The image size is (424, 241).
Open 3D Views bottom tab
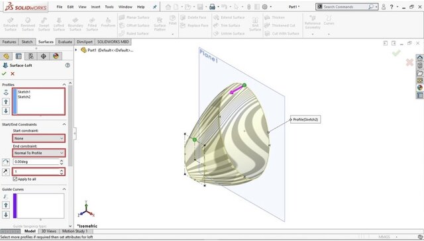pos(49,231)
